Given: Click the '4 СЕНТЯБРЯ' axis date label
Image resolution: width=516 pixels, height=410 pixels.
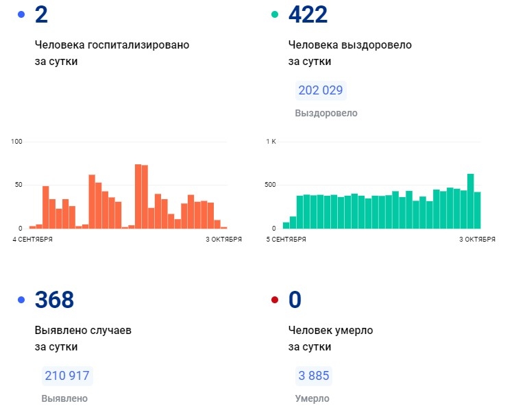Looking at the screenshot, I should [33, 240].
